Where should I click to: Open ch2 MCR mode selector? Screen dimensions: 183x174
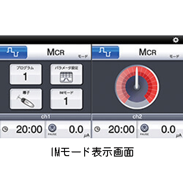(151, 52)
